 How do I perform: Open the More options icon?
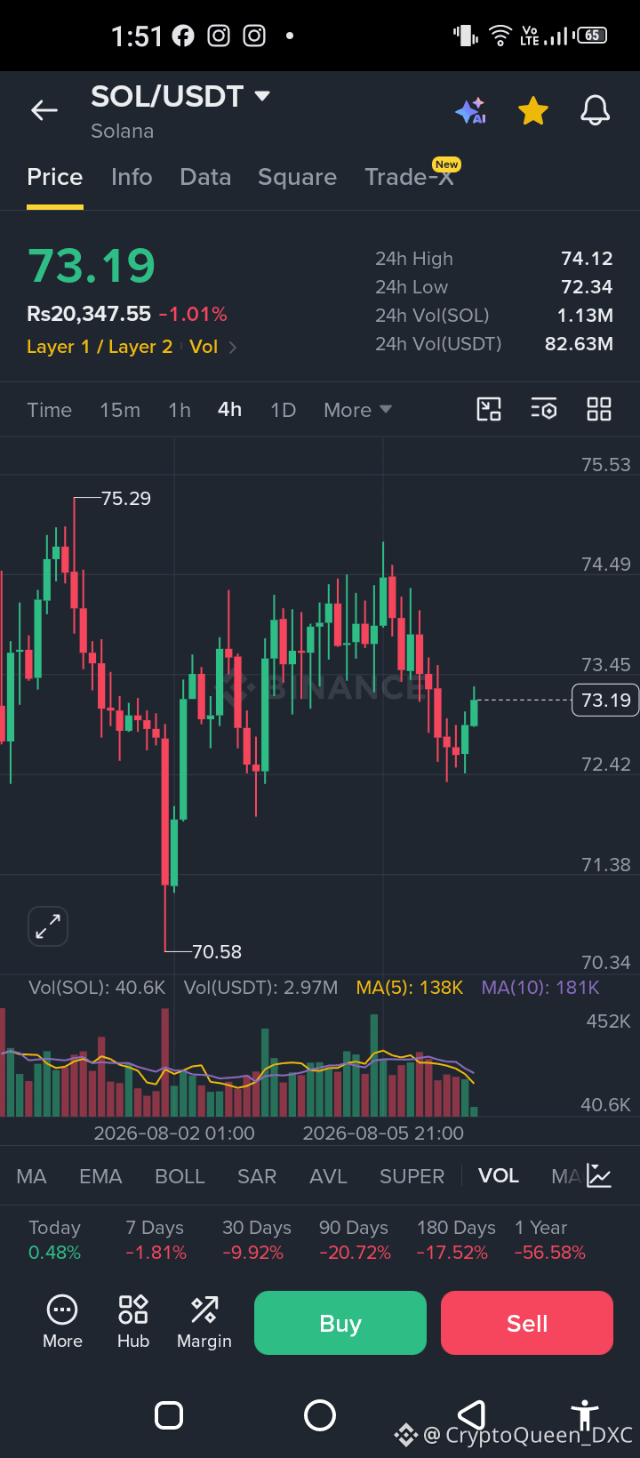[62, 1322]
